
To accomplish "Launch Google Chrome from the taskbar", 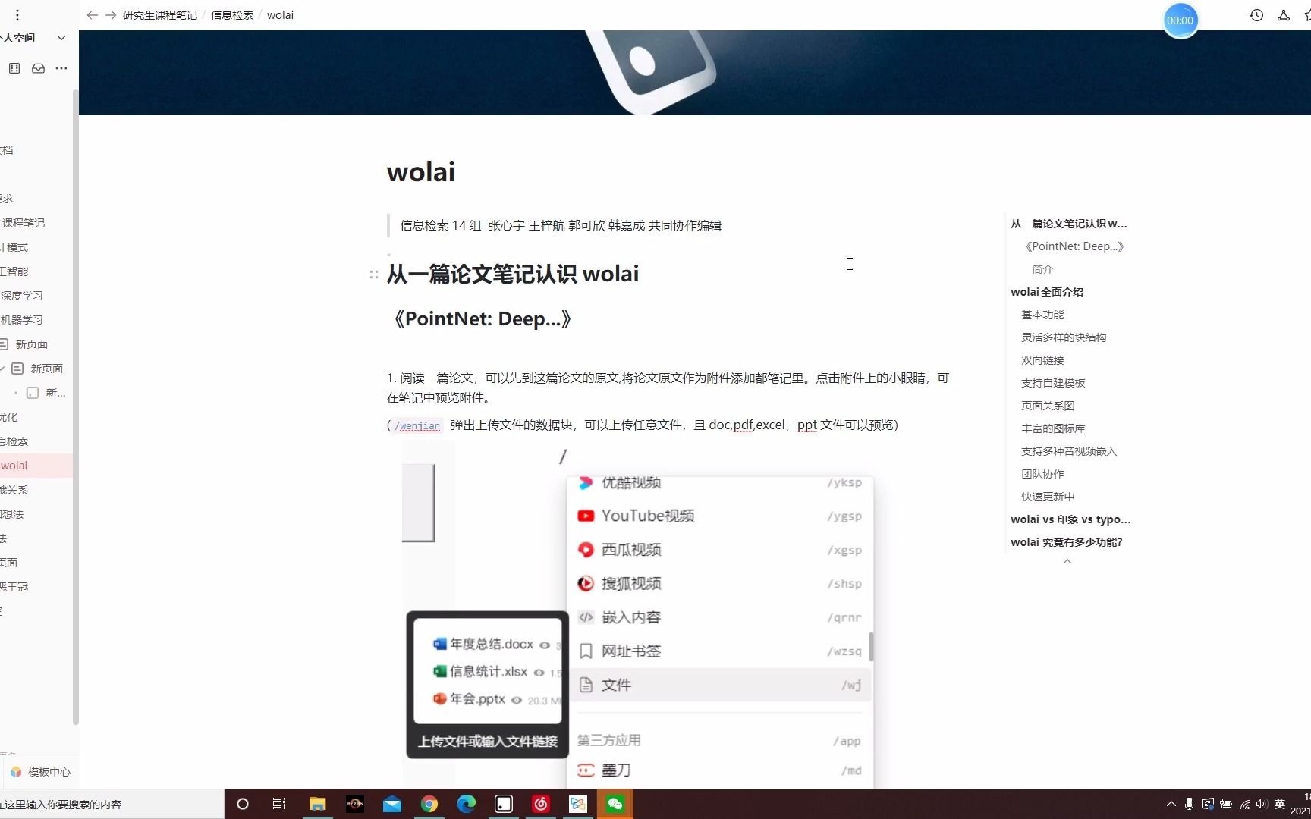I will click(x=429, y=804).
